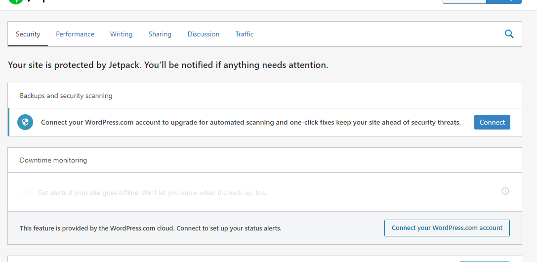The height and width of the screenshot is (262, 537).
Task: Click the "Your site is protected by Jetpack" heading
Action: coord(168,65)
